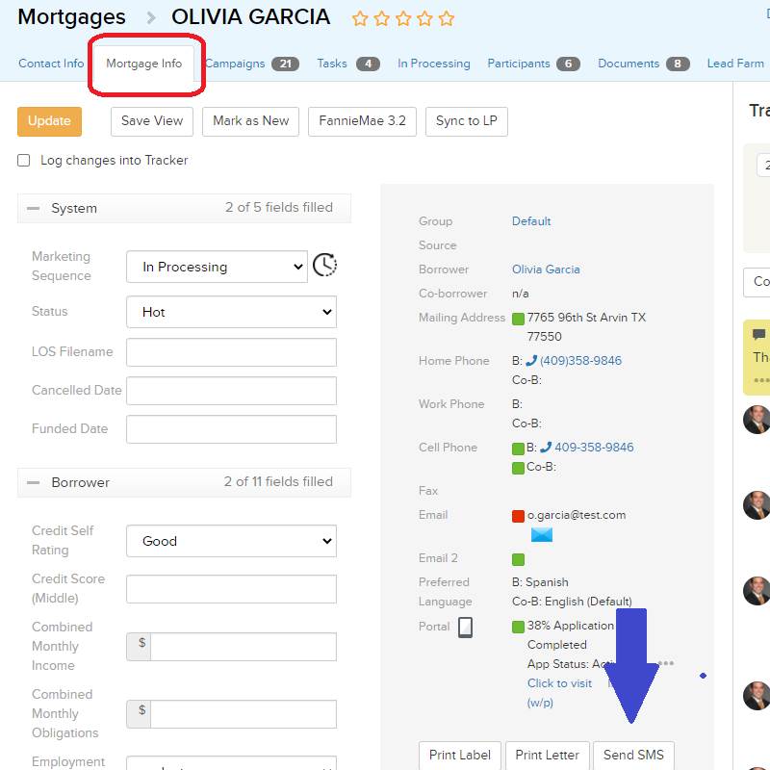Switch to Contact Info tab

click(51, 64)
